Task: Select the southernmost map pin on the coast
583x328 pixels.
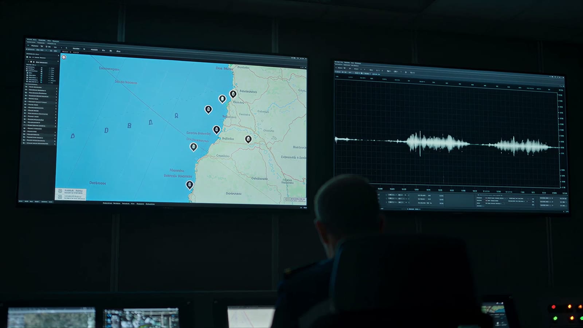Action: [x=189, y=185]
